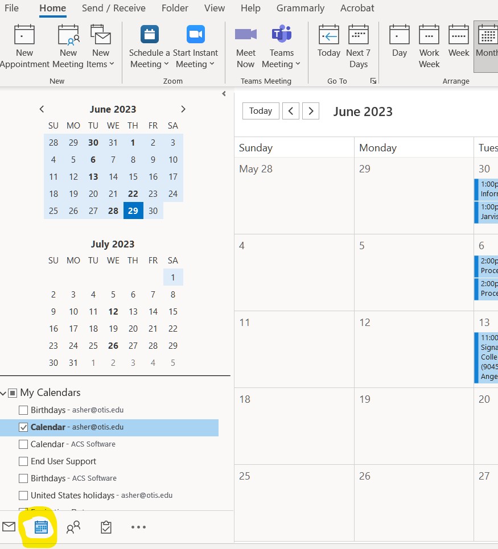Show the United States holidays calendar
Screen dimensions: 498x549
point(23,496)
